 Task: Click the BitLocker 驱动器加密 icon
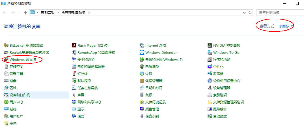pyautogui.click(x=6, y=46)
